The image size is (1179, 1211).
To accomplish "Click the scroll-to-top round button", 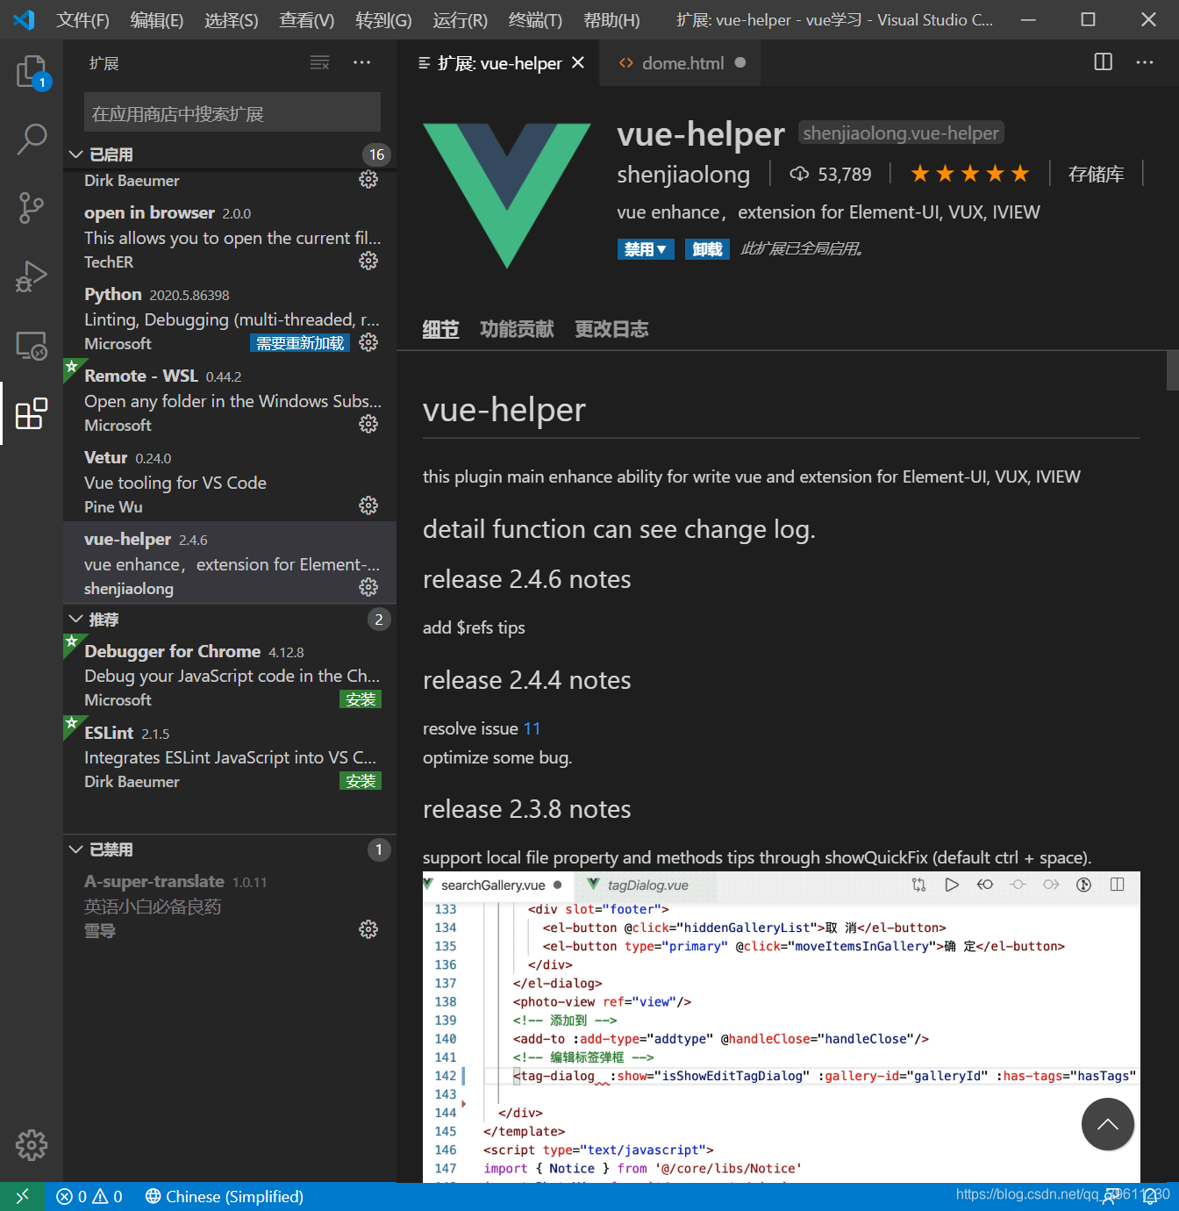I will 1108,1124.
